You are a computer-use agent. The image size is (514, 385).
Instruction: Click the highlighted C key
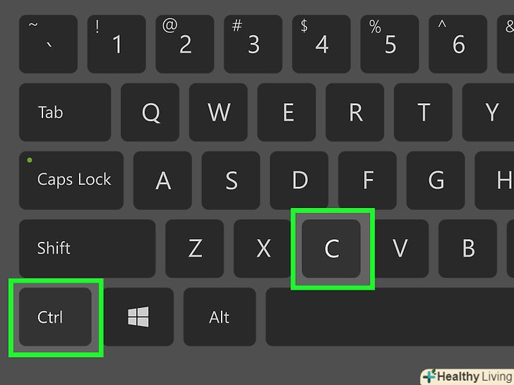click(x=331, y=248)
